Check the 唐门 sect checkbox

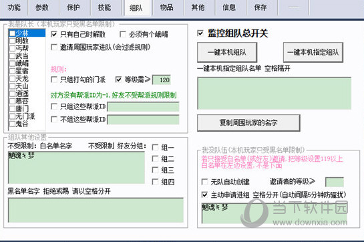(12, 109)
